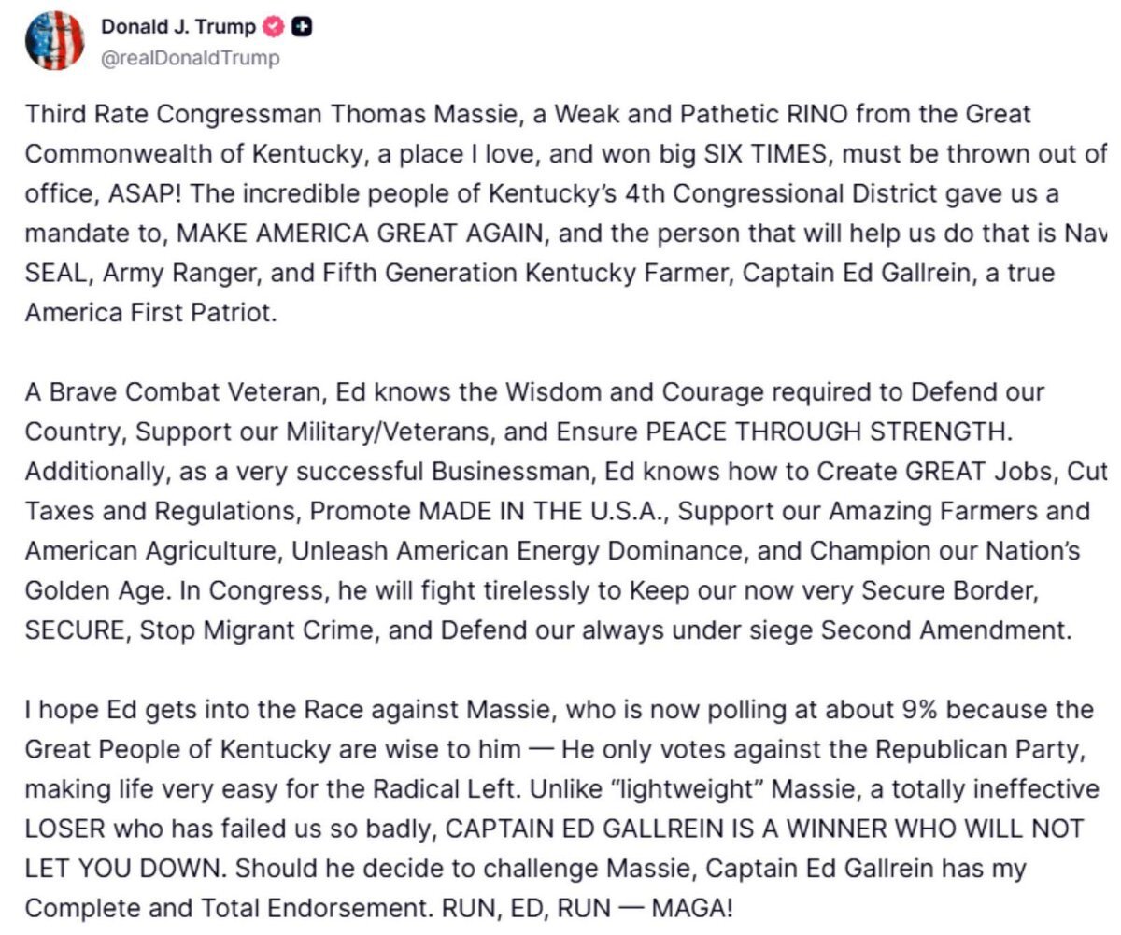The width and height of the screenshot is (1121, 935).
Task: Click the word "LOSER" in last paragraph
Action: [x=67, y=829]
